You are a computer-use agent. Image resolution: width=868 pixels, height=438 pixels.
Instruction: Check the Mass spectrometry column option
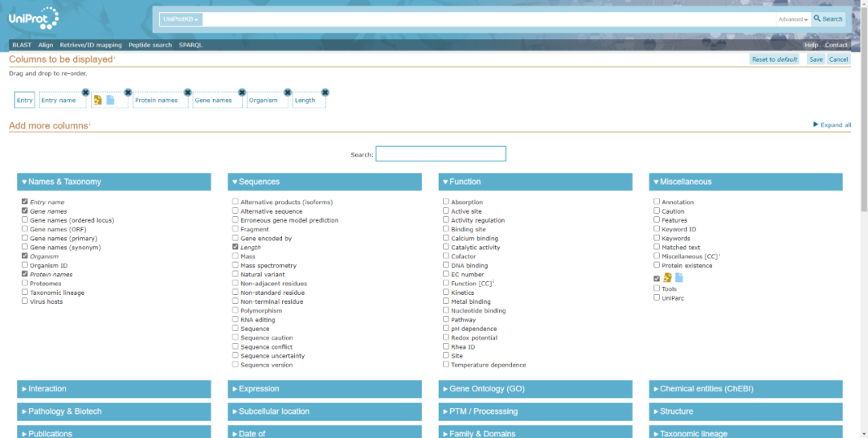(x=235, y=265)
